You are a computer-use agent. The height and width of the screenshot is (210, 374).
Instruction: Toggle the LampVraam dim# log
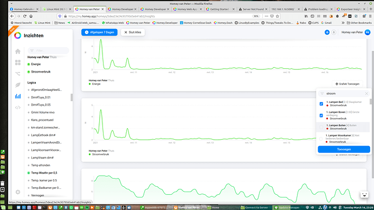pyautogui.click(x=41, y=157)
